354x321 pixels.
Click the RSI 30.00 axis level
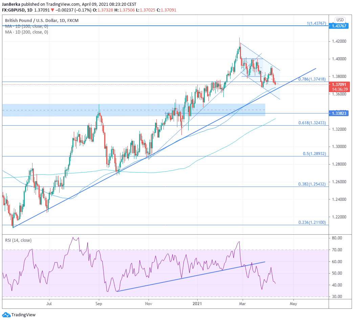point(337,297)
